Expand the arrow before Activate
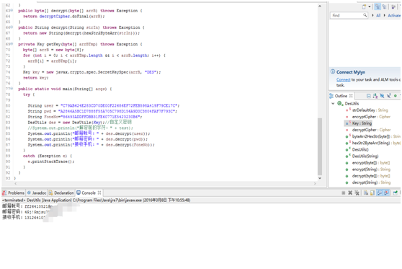The width and height of the screenshot is (402, 269). [384, 15]
